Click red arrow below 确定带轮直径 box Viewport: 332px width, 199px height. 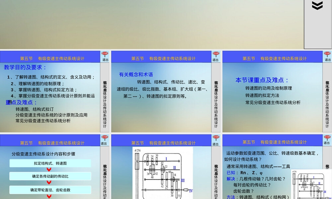pyautogui.click(x=49, y=196)
